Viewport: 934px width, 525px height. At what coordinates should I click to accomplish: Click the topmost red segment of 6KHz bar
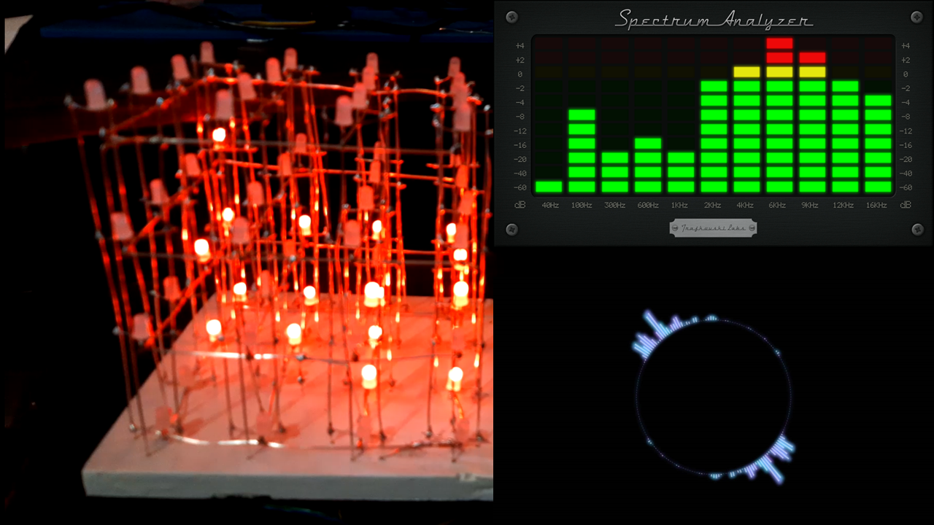tap(779, 44)
